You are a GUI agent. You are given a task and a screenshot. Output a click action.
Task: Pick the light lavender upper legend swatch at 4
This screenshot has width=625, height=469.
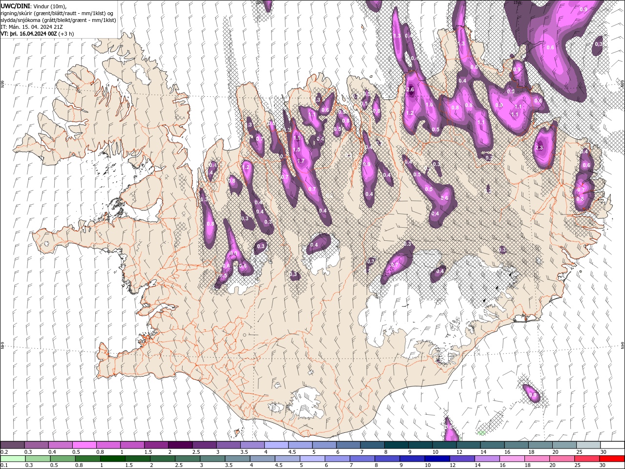[x=276, y=445]
